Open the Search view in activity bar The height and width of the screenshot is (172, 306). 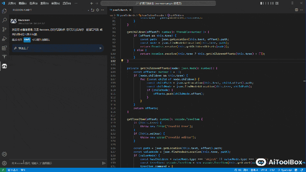pos(4,20)
